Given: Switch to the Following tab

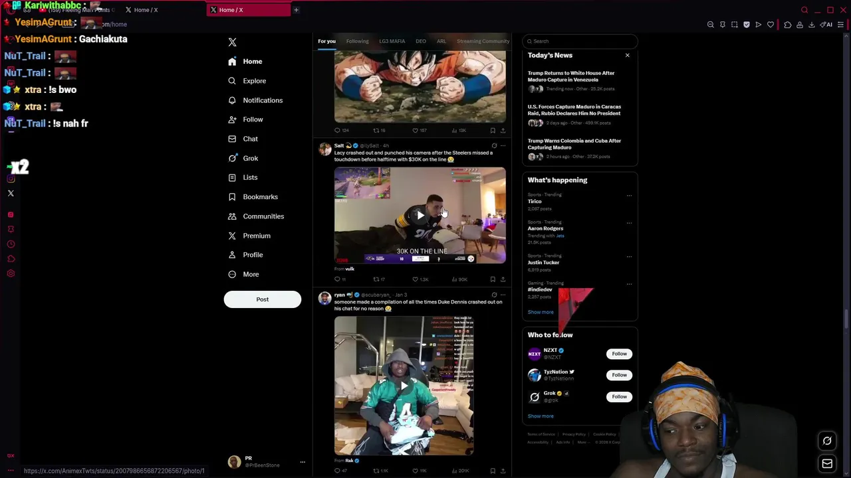Looking at the screenshot, I should [x=357, y=41].
